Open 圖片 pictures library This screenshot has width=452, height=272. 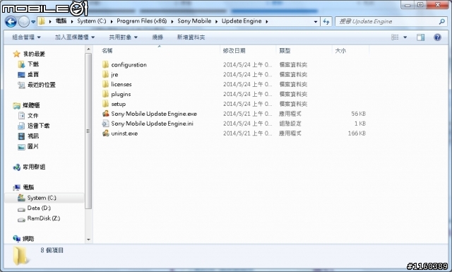[x=33, y=146]
